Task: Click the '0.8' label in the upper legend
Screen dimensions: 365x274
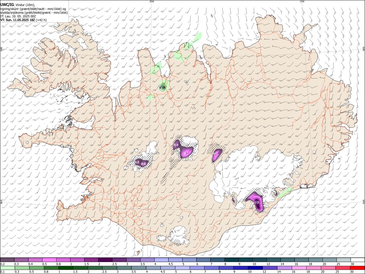Action: [x=58, y=264]
